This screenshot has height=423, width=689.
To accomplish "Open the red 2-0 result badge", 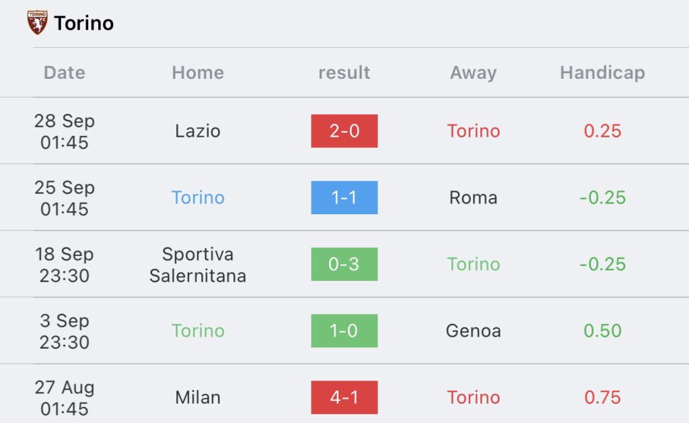I will click(x=344, y=131).
